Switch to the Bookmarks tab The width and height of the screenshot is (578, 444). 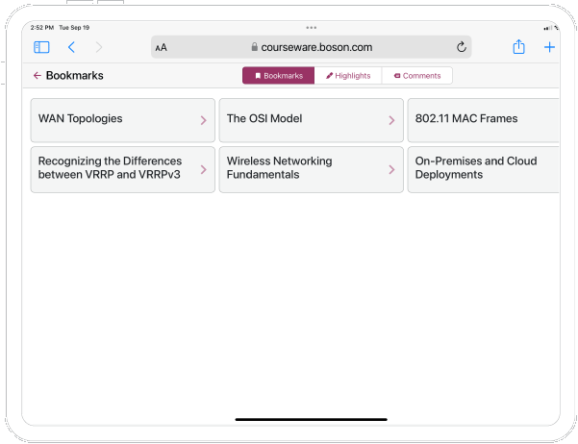[x=278, y=75]
